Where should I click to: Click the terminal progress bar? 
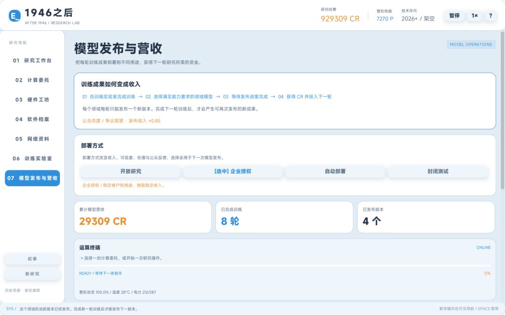pos(285,266)
